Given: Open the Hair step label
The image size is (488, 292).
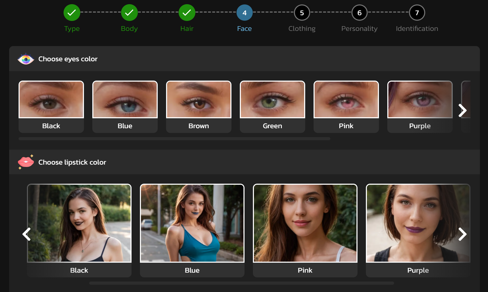Looking at the screenshot, I should point(187,29).
